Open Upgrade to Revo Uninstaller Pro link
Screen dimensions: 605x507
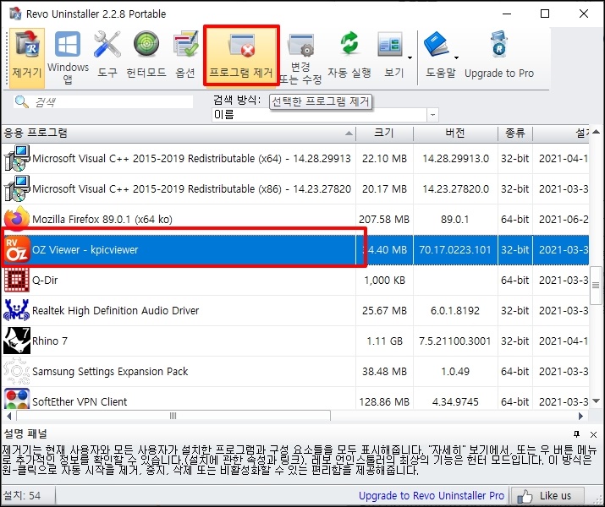[432, 495]
